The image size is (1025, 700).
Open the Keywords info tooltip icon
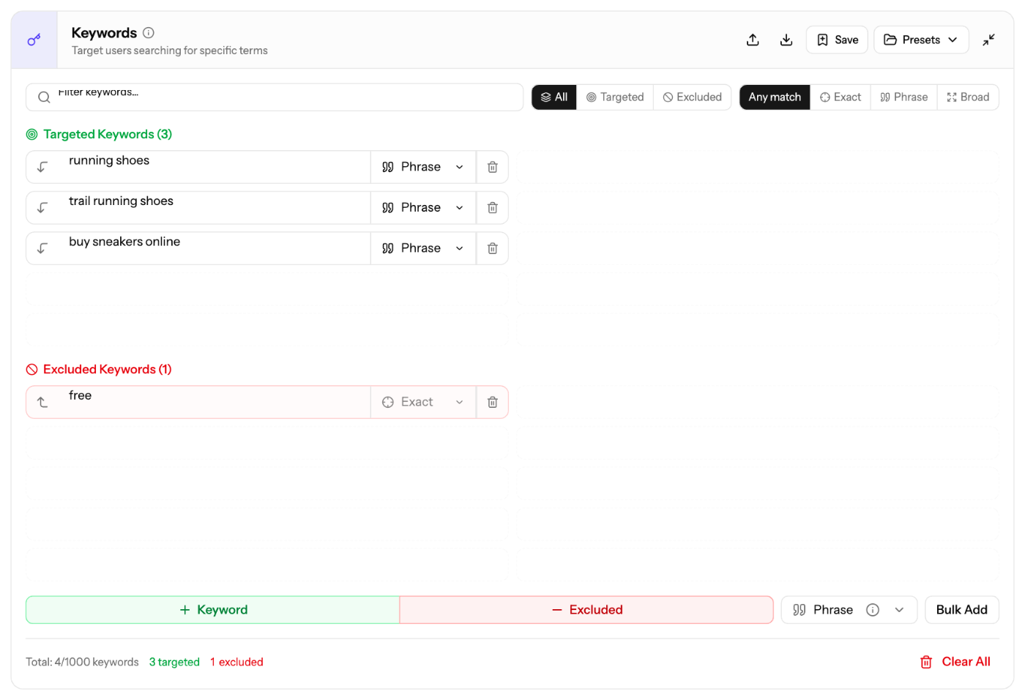tap(149, 33)
